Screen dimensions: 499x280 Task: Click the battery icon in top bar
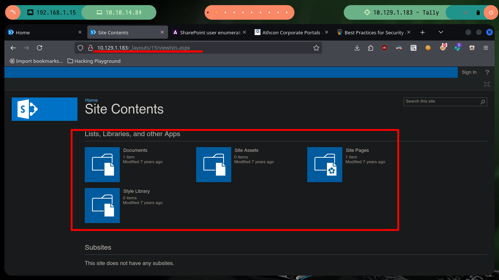click(478, 12)
